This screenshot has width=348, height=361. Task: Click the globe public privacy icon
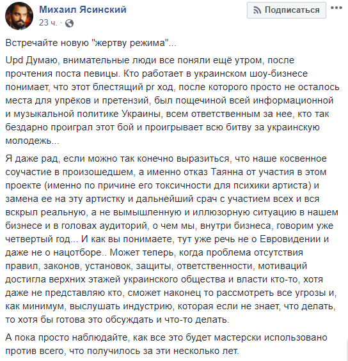pyautogui.click(x=69, y=23)
